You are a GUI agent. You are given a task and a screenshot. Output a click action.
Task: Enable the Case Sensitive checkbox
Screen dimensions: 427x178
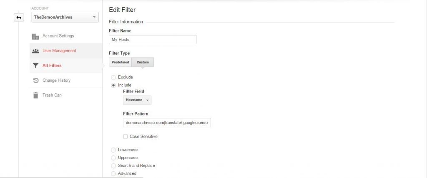point(125,137)
